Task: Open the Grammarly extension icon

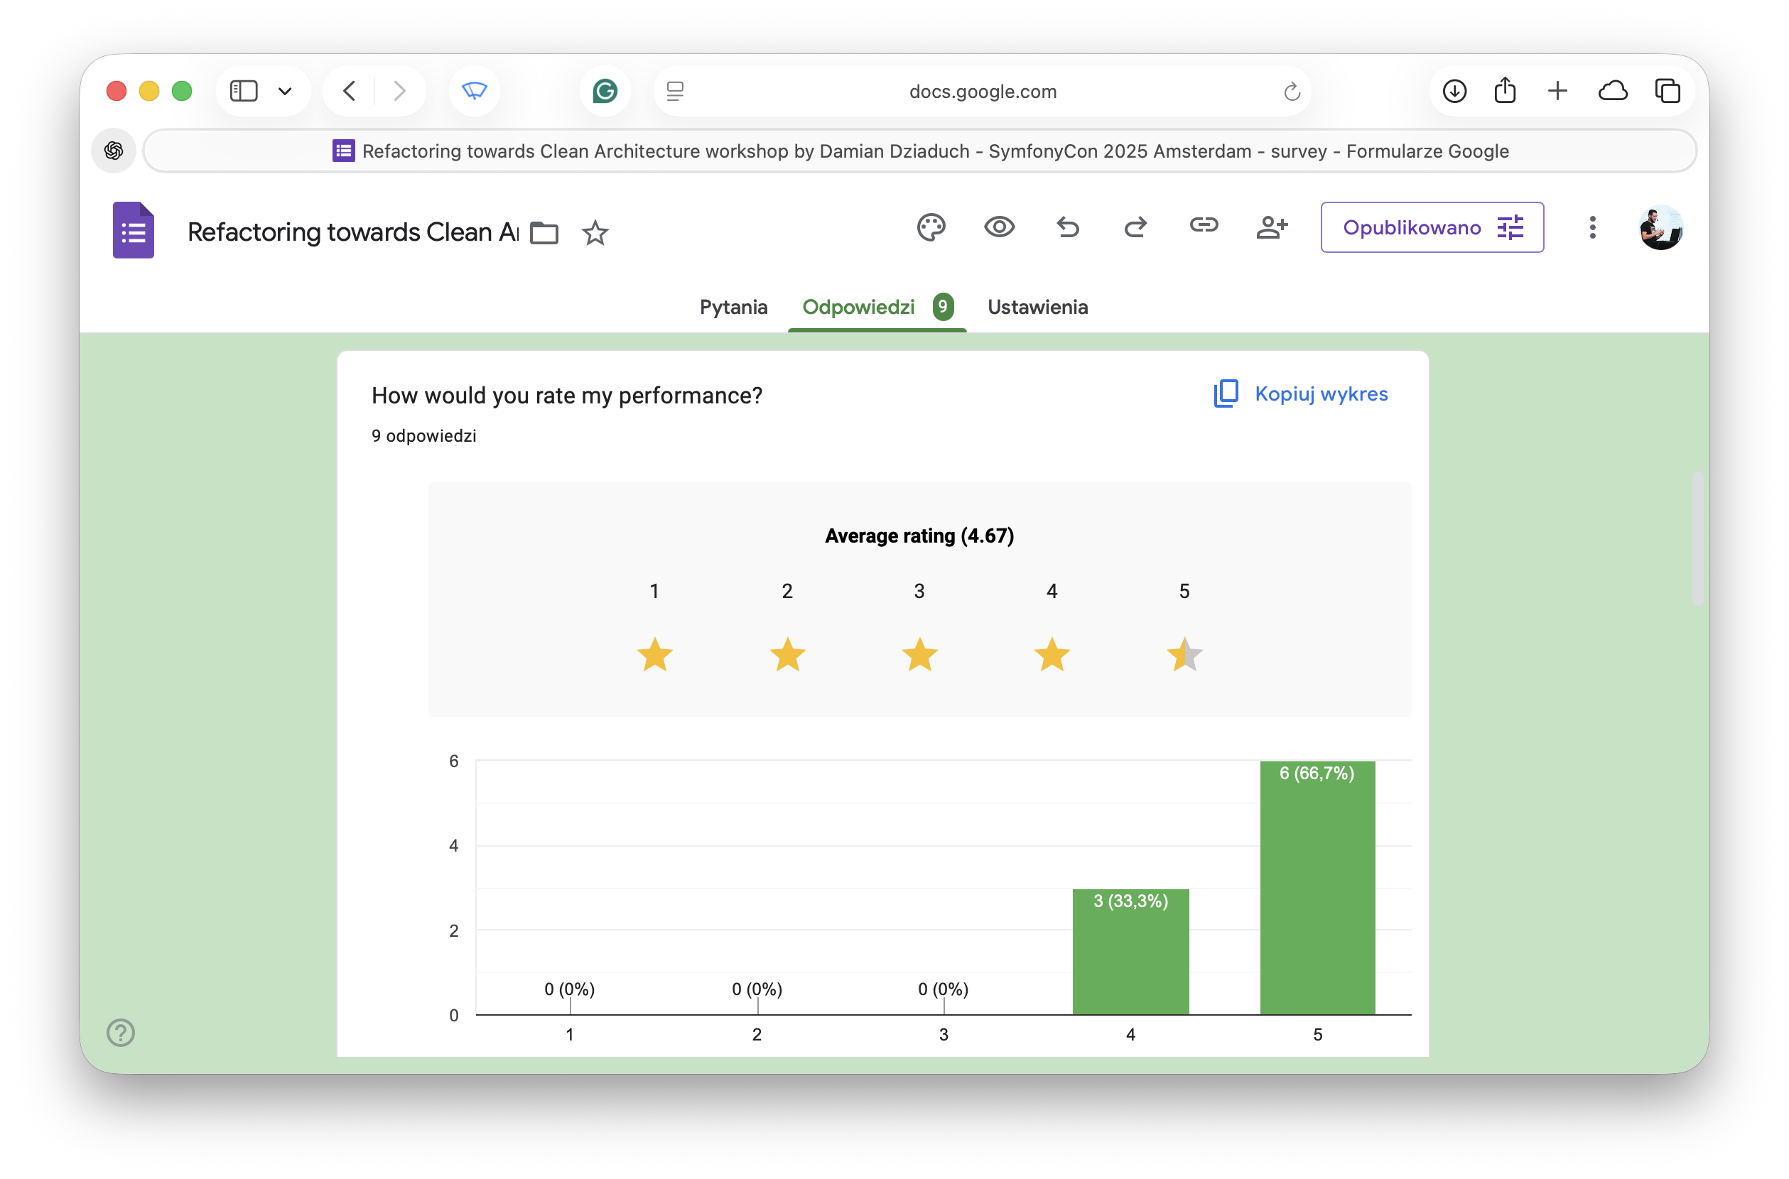Action: point(605,92)
